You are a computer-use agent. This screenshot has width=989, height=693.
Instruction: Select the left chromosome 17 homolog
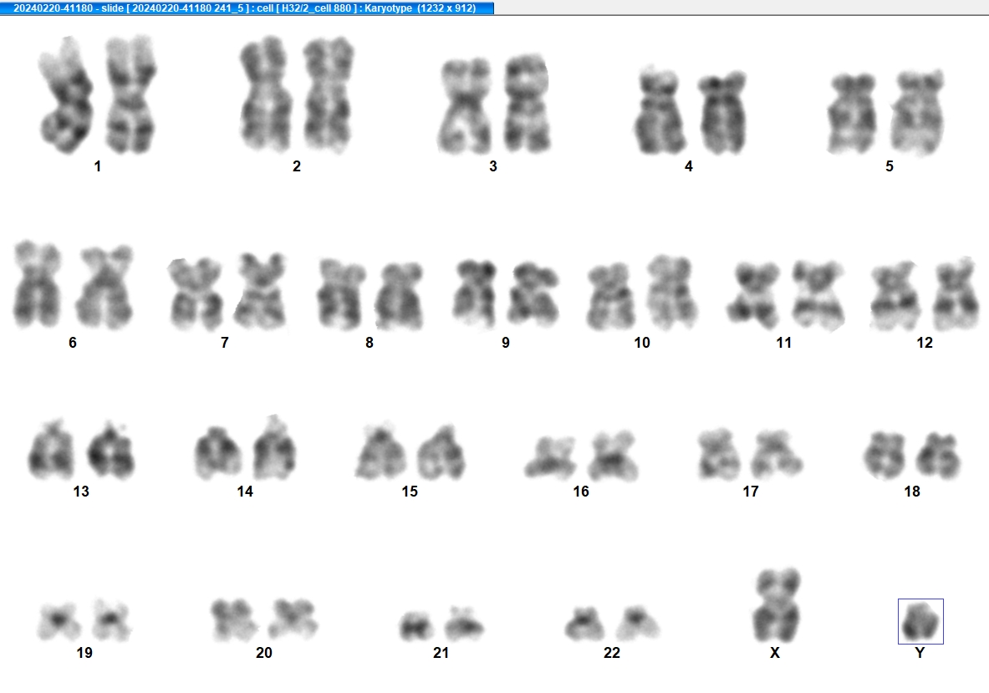[720, 454]
